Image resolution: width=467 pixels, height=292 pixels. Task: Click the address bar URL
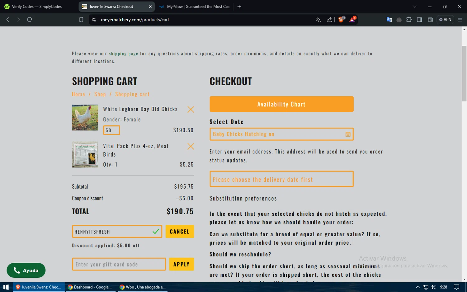(x=135, y=20)
